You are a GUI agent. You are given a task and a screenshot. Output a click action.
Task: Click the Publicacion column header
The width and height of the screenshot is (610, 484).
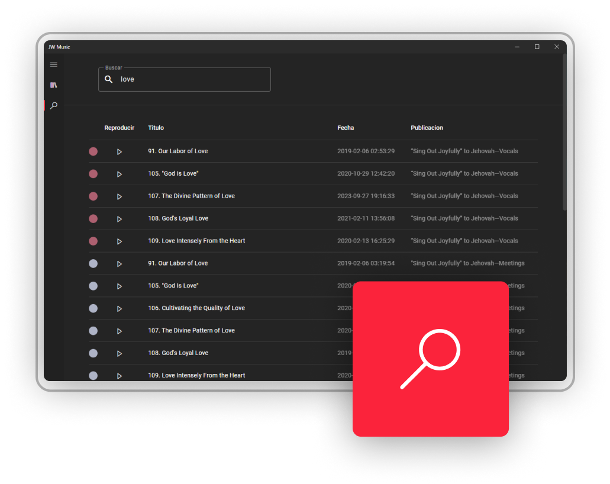click(427, 128)
